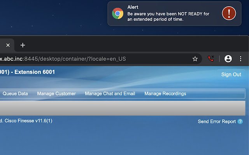The image size is (249, 155).
Task: Open a new tab with plus button
Action: tap(23, 45)
